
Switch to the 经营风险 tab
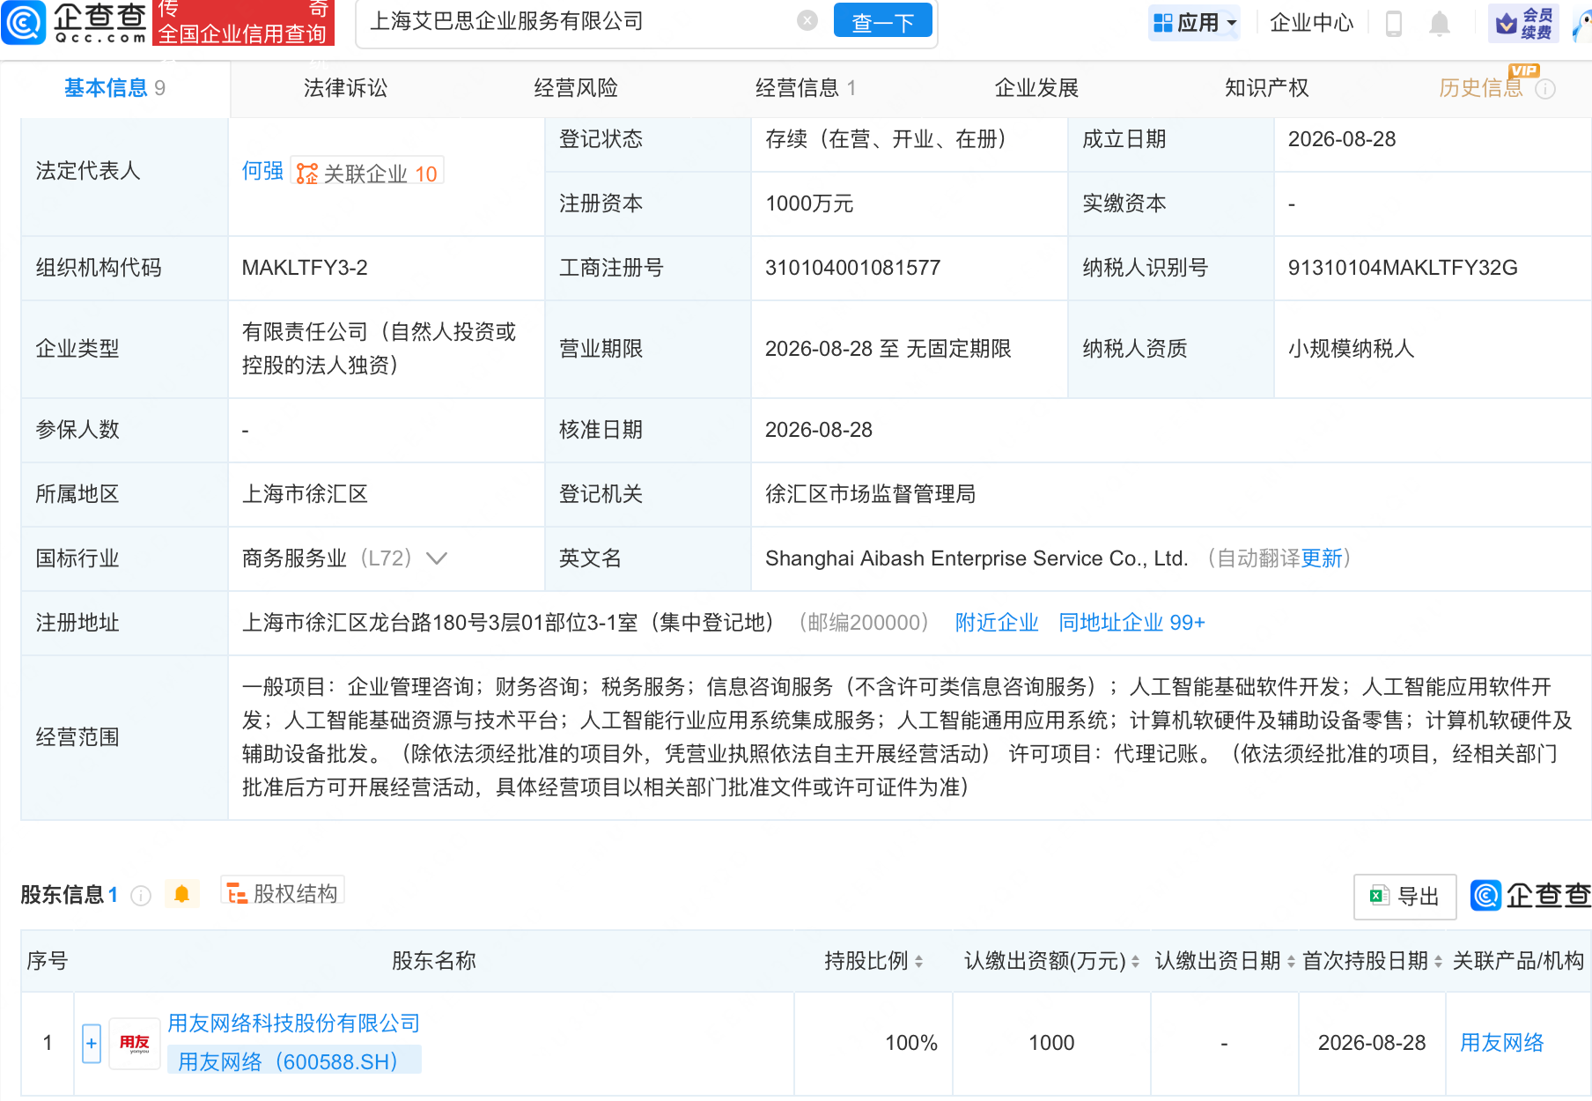pos(576,88)
